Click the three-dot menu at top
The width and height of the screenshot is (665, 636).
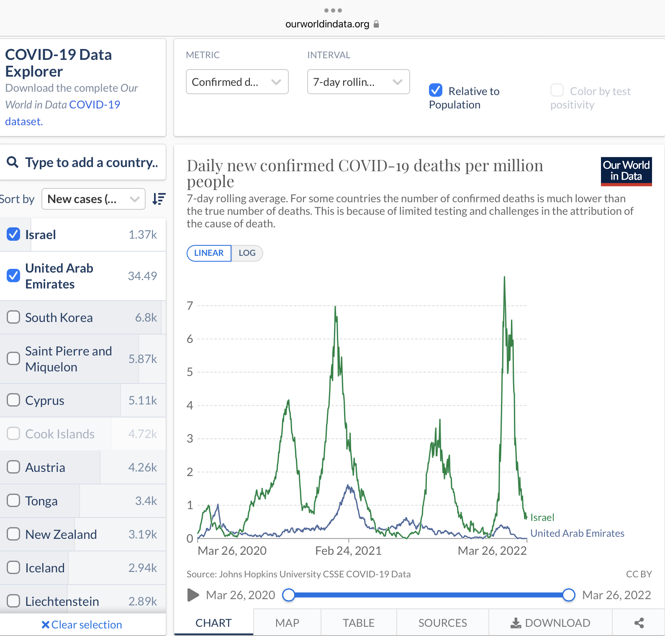point(333,10)
